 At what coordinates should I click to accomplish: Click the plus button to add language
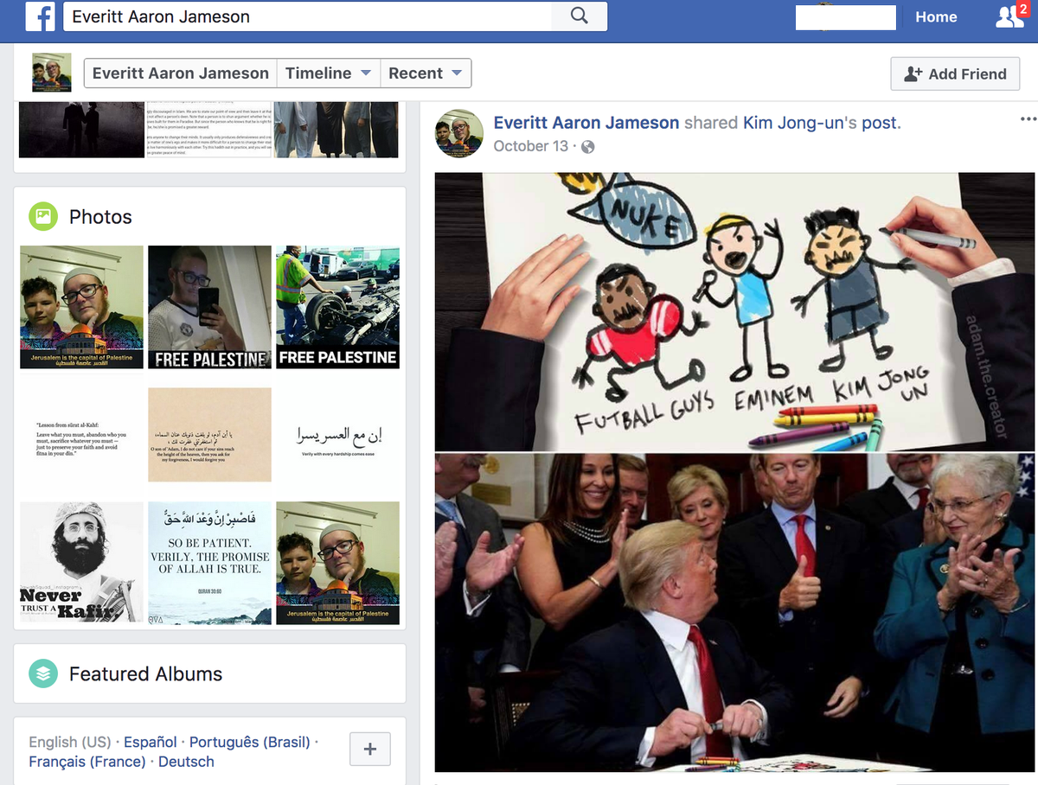pos(370,749)
